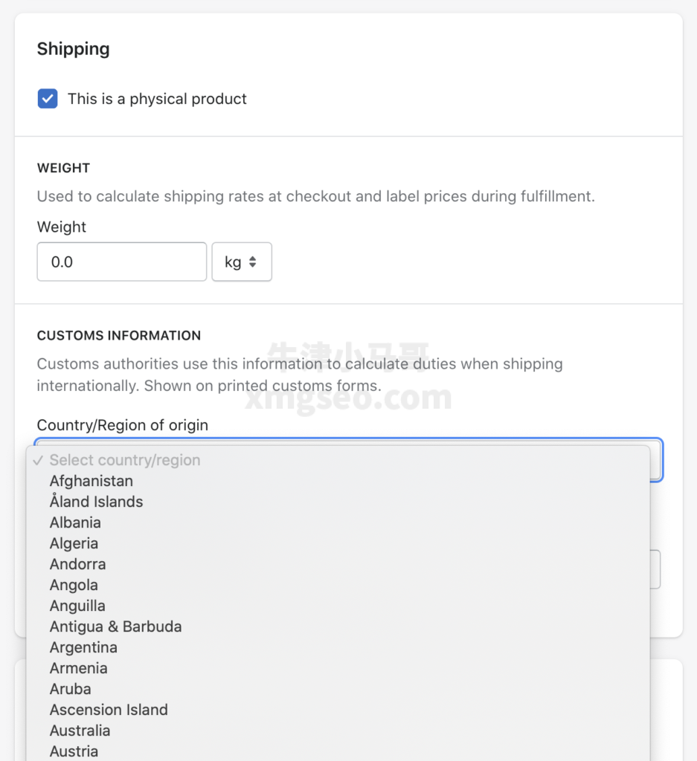Choose Argentina from the country list
Viewport: 697px width, 761px height.
tap(338, 647)
